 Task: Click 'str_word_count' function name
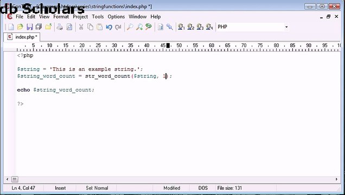[107, 76]
